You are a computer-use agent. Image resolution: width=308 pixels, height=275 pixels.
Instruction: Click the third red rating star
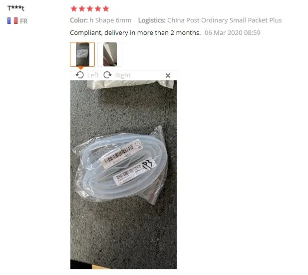point(90,8)
